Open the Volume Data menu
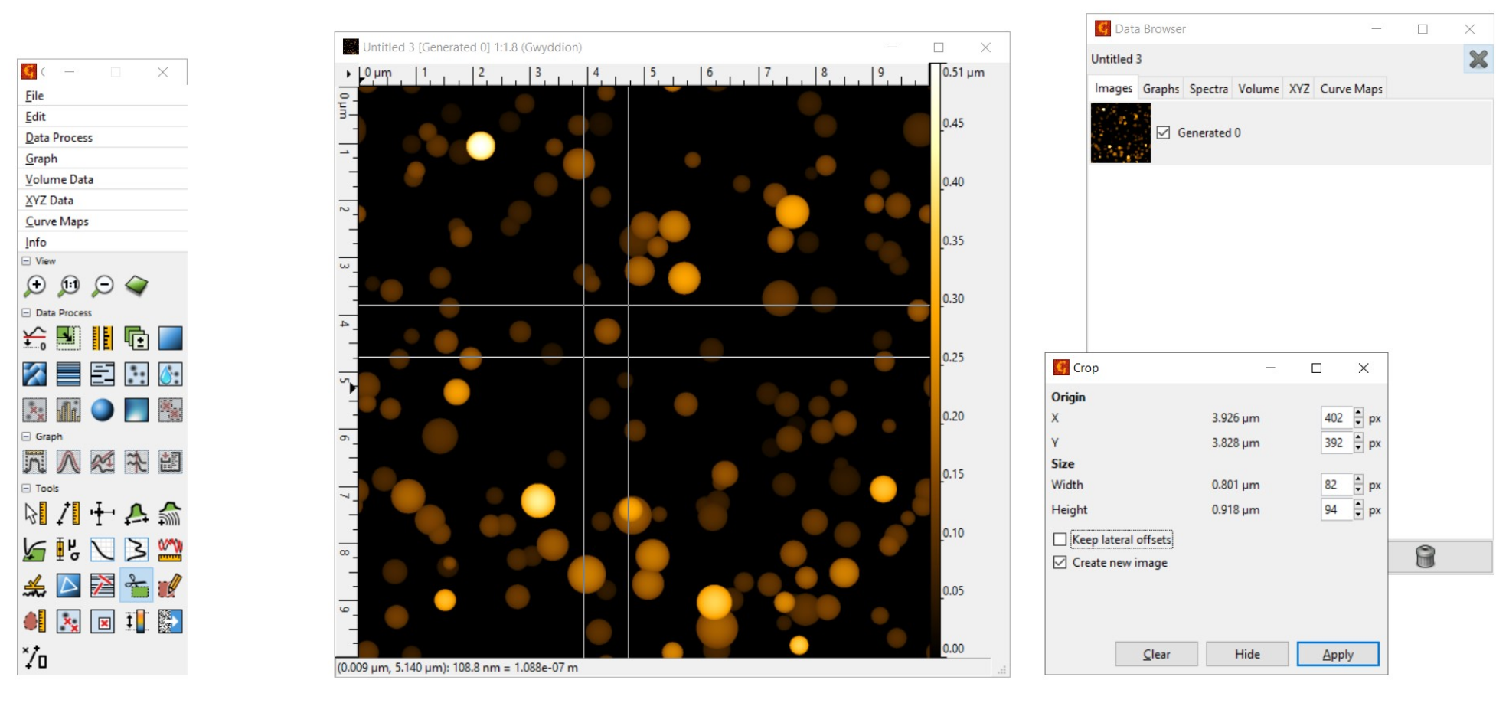This screenshot has height=726, width=1496. coord(102,179)
